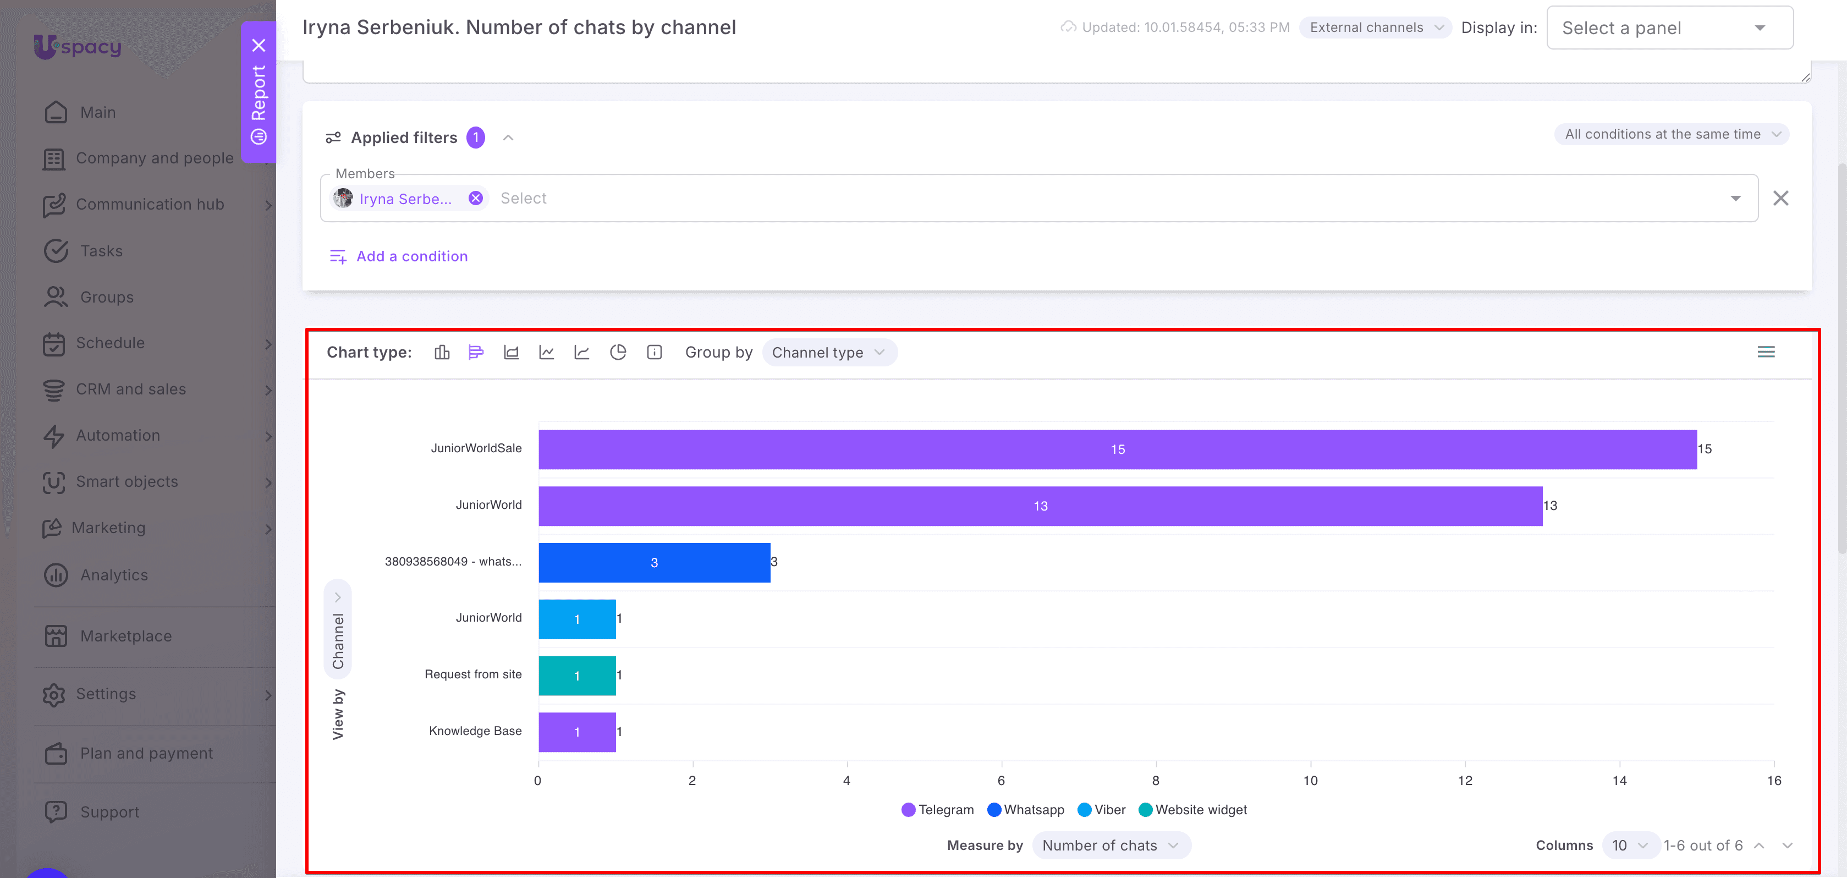Remove the Members filter with X icon

click(x=1781, y=198)
